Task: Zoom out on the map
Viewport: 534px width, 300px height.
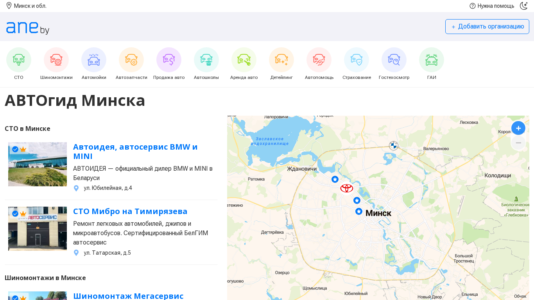Action: tap(518, 143)
